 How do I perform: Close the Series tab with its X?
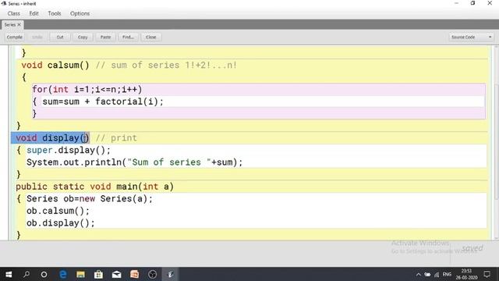19,24
